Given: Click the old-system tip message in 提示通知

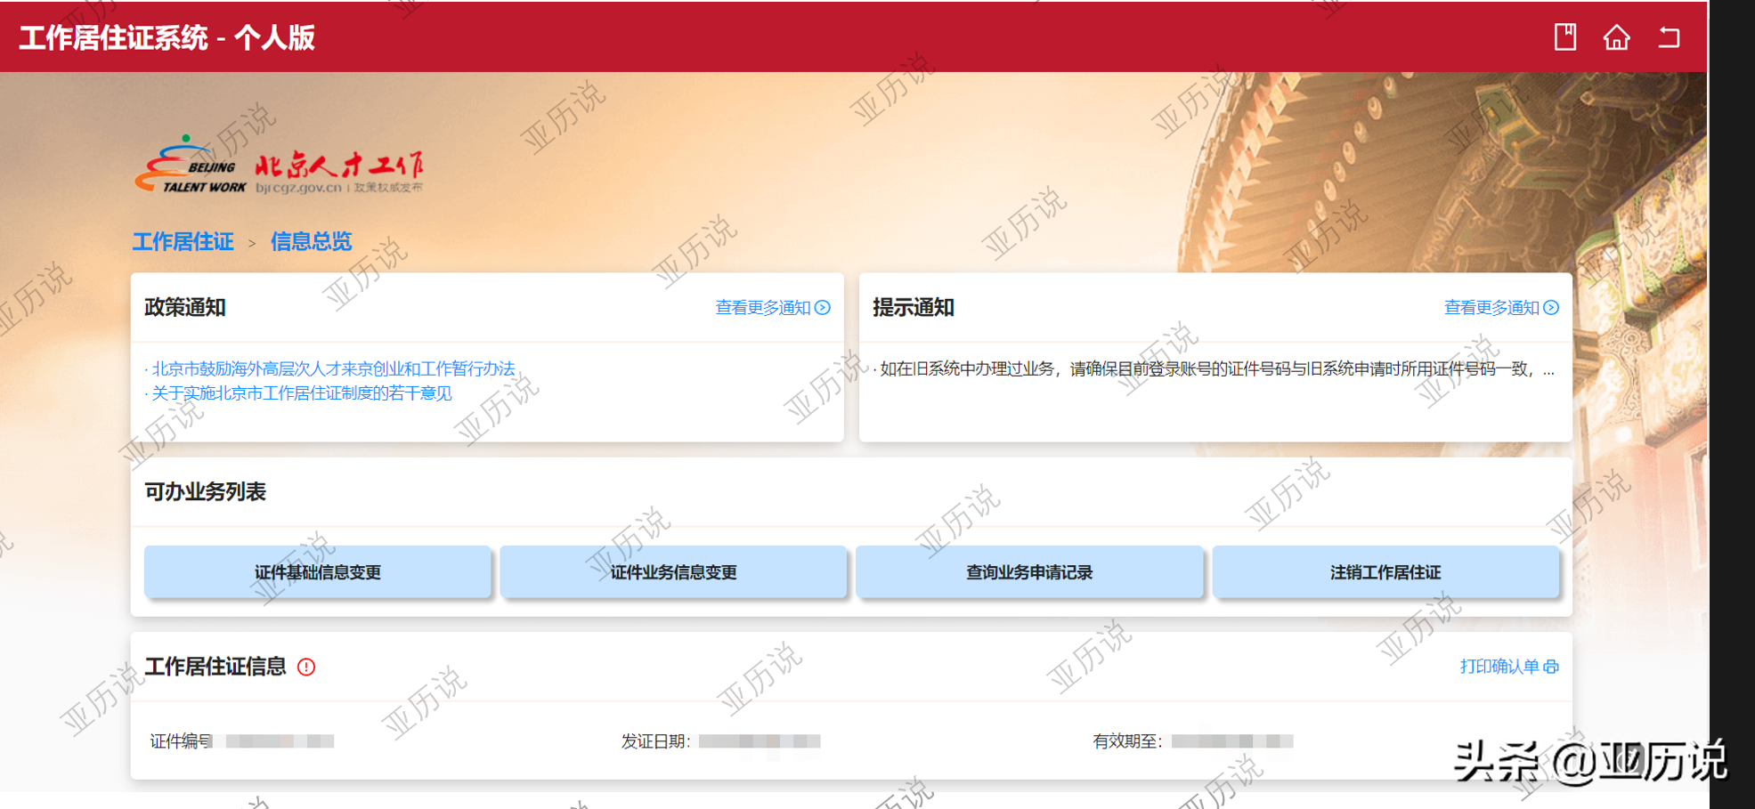Looking at the screenshot, I should [1211, 369].
